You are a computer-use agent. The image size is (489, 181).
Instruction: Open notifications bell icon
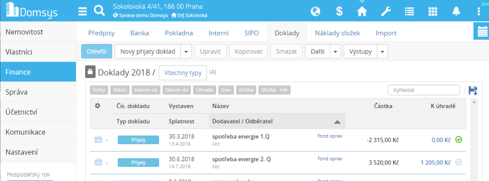pyautogui.click(x=456, y=12)
